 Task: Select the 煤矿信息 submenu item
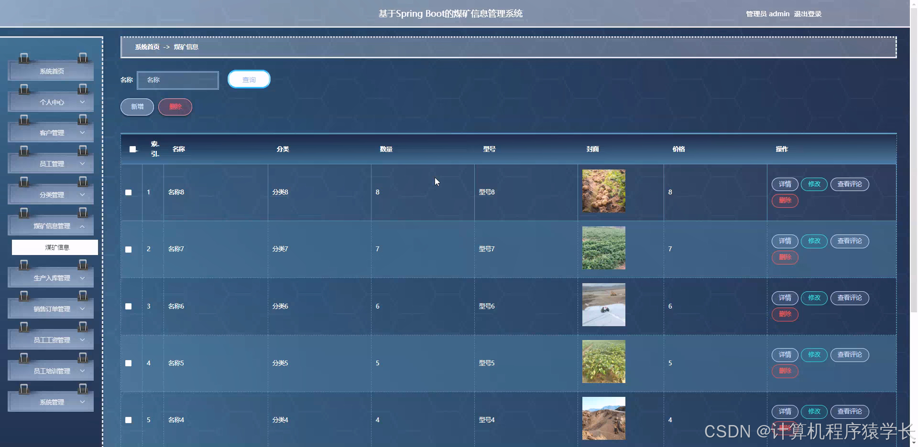(55, 247)
